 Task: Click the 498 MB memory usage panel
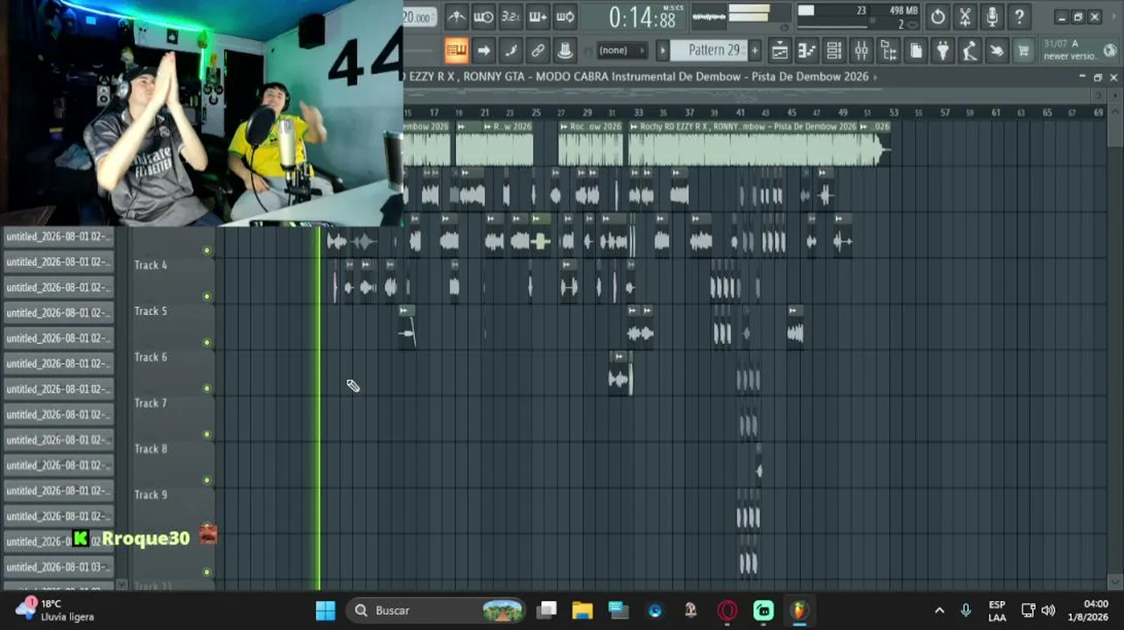tap(858, 17)
